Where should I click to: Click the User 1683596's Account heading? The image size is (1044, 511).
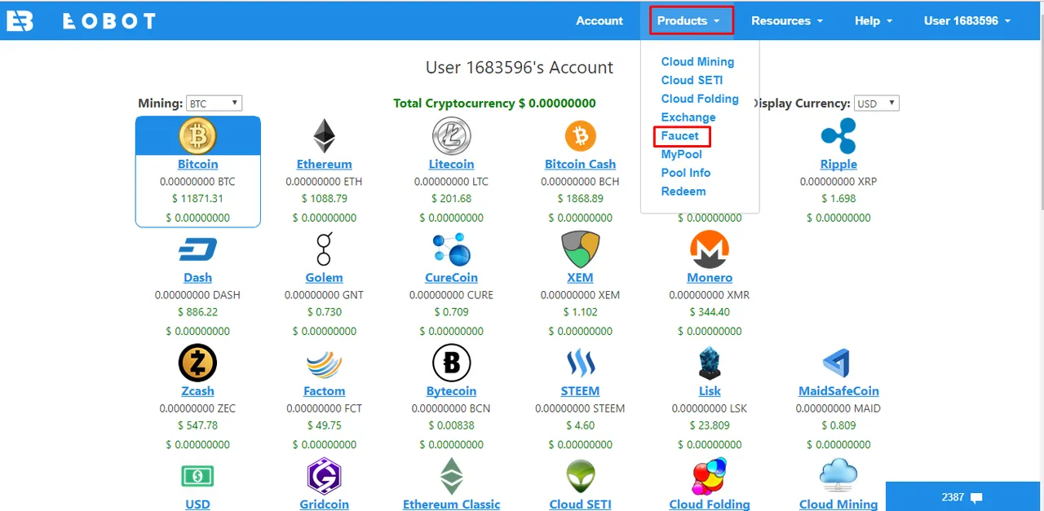[x=520, y=68]
